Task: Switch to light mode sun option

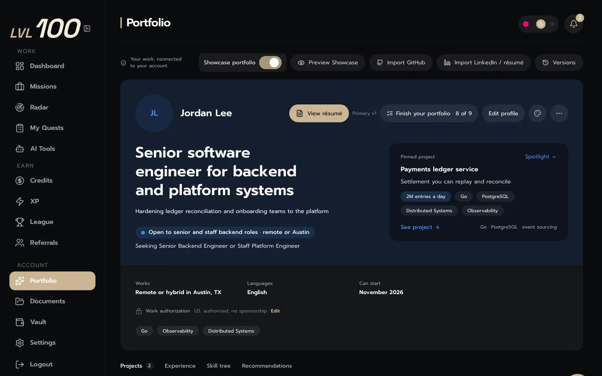Action: point(552,24)
